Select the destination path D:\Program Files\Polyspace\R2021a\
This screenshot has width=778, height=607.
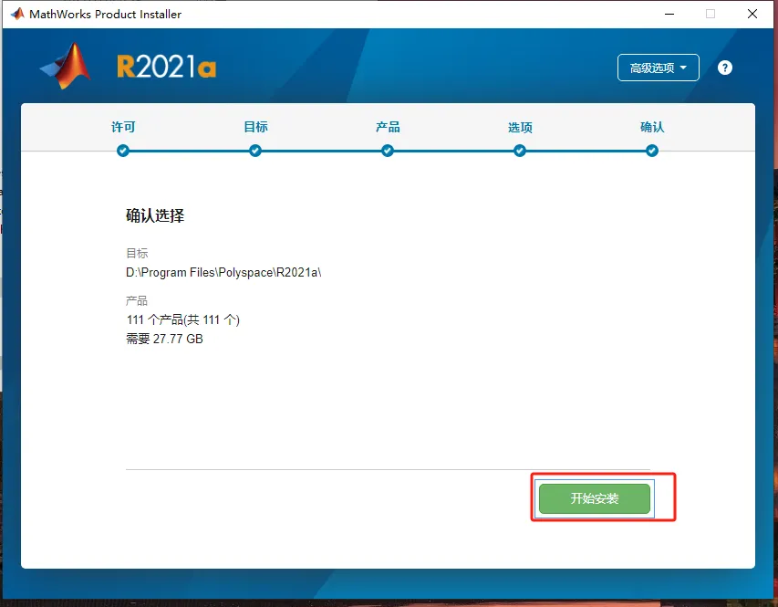[223, 272]
